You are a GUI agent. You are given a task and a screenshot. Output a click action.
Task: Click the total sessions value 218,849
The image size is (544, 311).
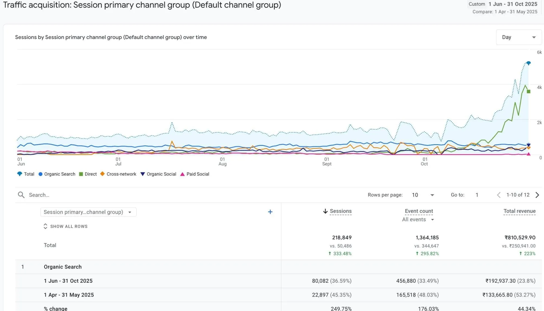(342, 238)
